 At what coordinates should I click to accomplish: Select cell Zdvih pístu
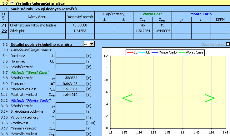pos(37,31)
